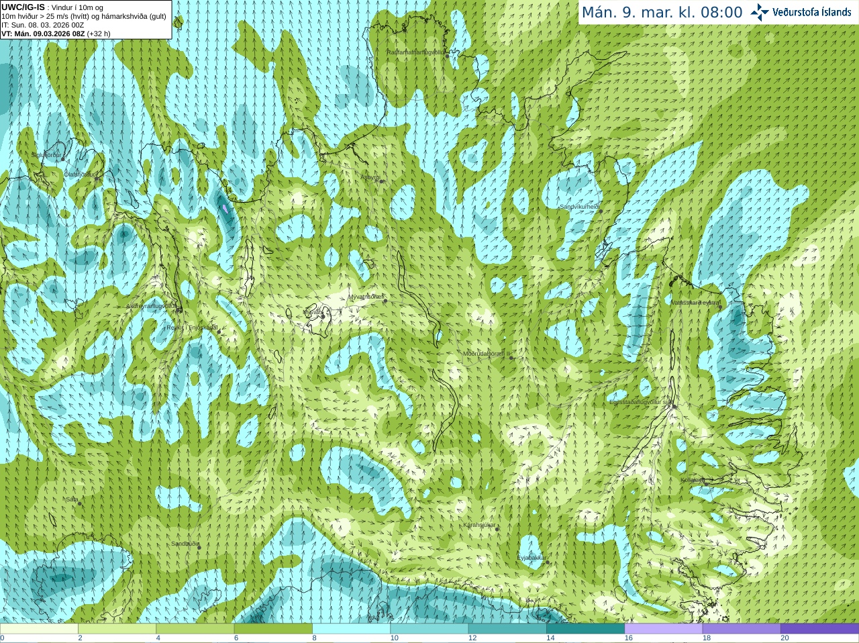This screenshot has height=643, width=859.
Task: Click the timestamp Mán. 9. mar. kl. 08:00
Action: (x=662, y=12)
